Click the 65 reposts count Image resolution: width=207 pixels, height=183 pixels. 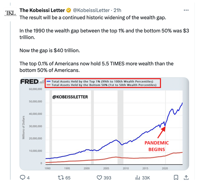pos(68,178)
